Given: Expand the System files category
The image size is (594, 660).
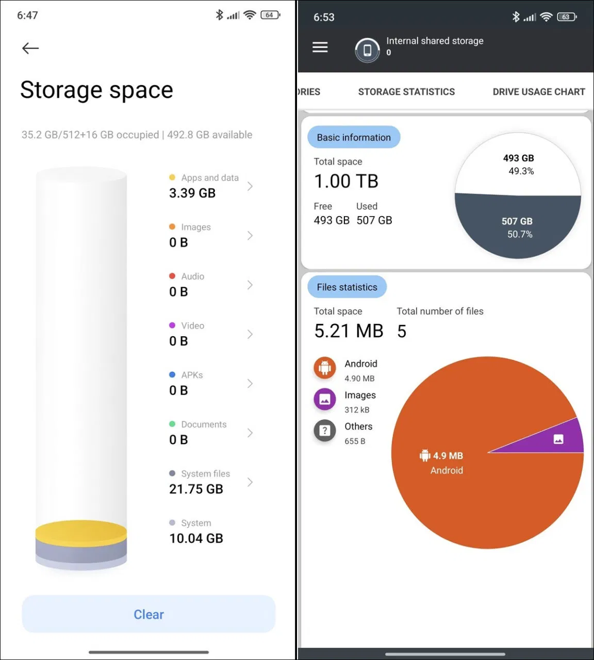Looking at the screenshot, I should (x=210, y=481).
